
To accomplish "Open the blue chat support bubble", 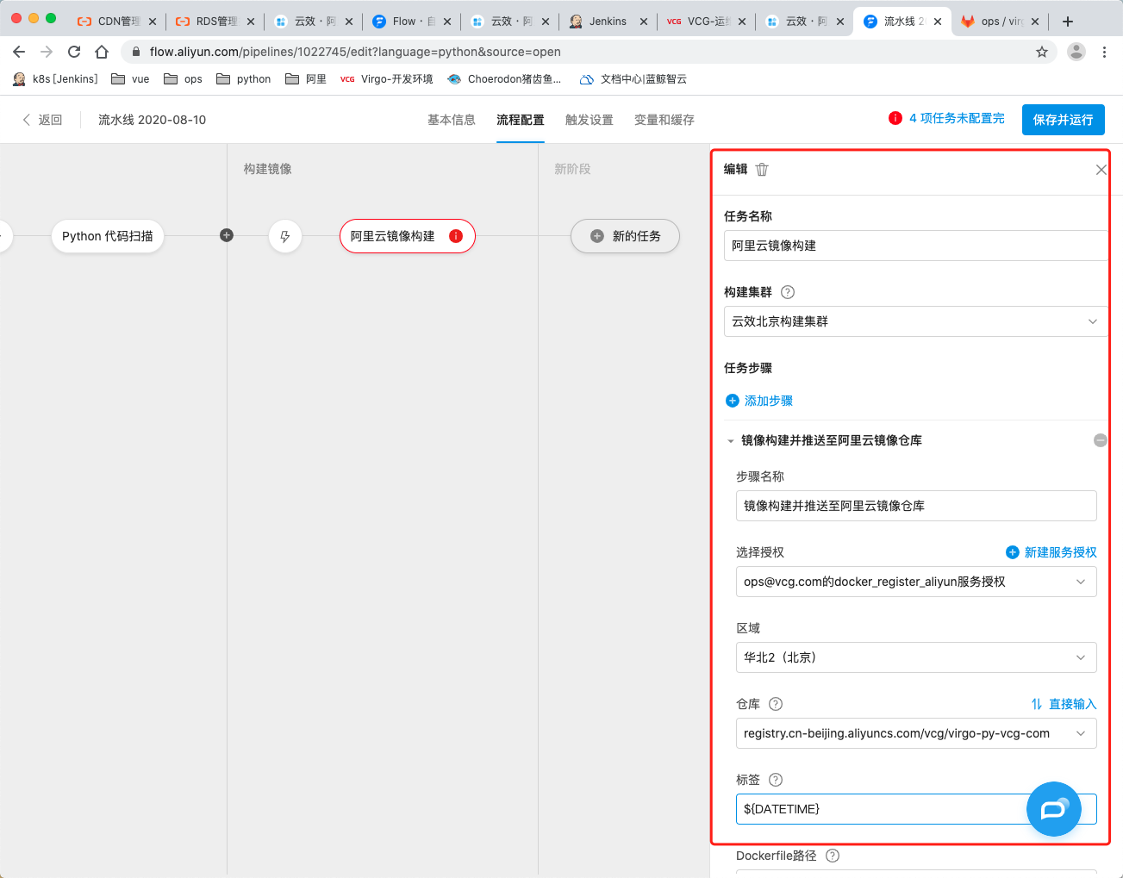I will pyautogui.click(x=1053, y=809).
